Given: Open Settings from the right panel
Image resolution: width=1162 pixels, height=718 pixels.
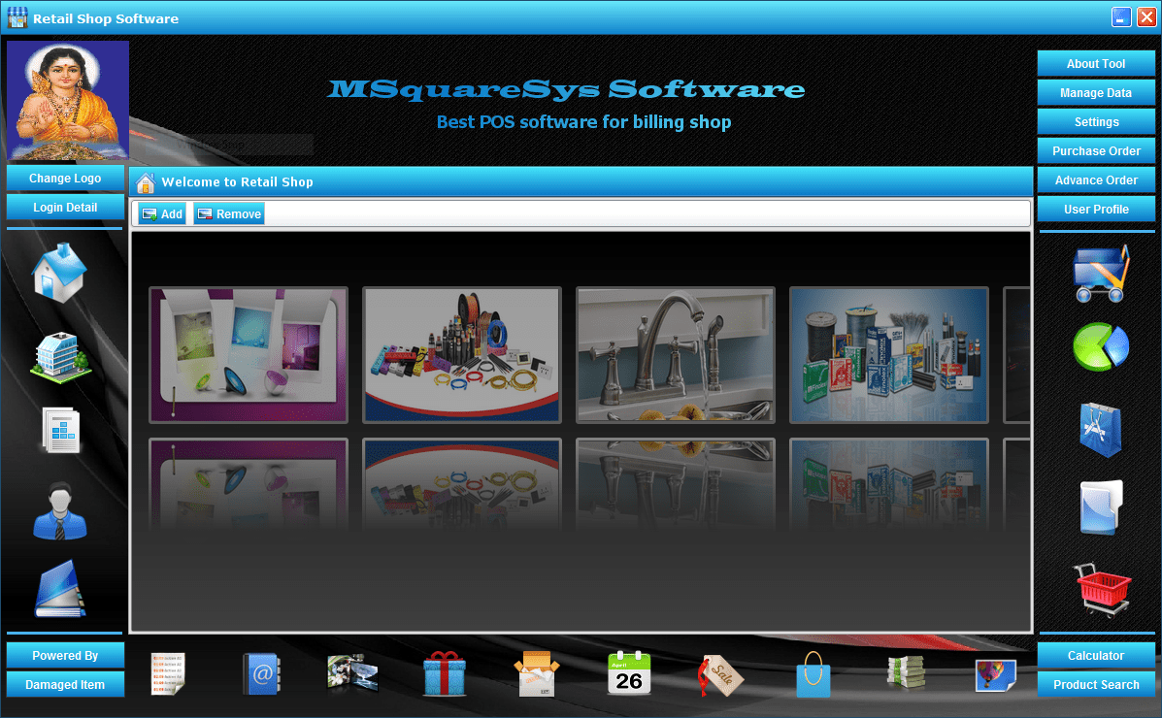Looking at the screenshot, I should click(1096, 122).
